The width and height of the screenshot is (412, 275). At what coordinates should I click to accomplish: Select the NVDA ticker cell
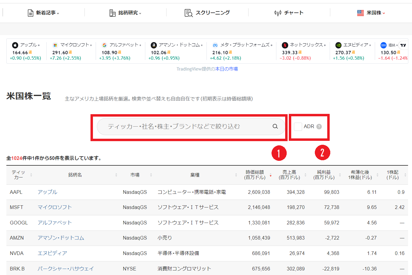click(x=17, y=253)
